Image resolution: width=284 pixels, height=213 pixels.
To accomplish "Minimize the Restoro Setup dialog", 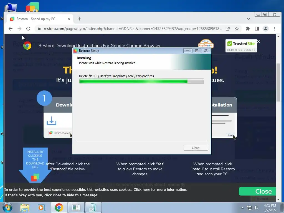I will (187, 51).
